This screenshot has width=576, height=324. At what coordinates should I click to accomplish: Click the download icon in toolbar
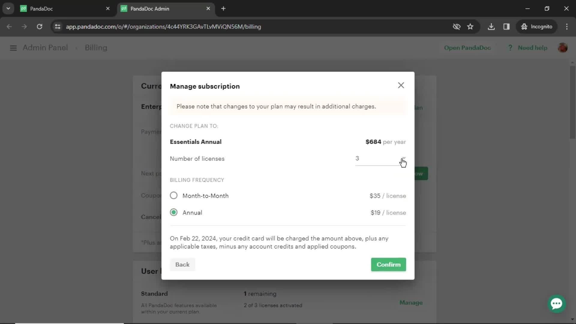tap(492, 26)
